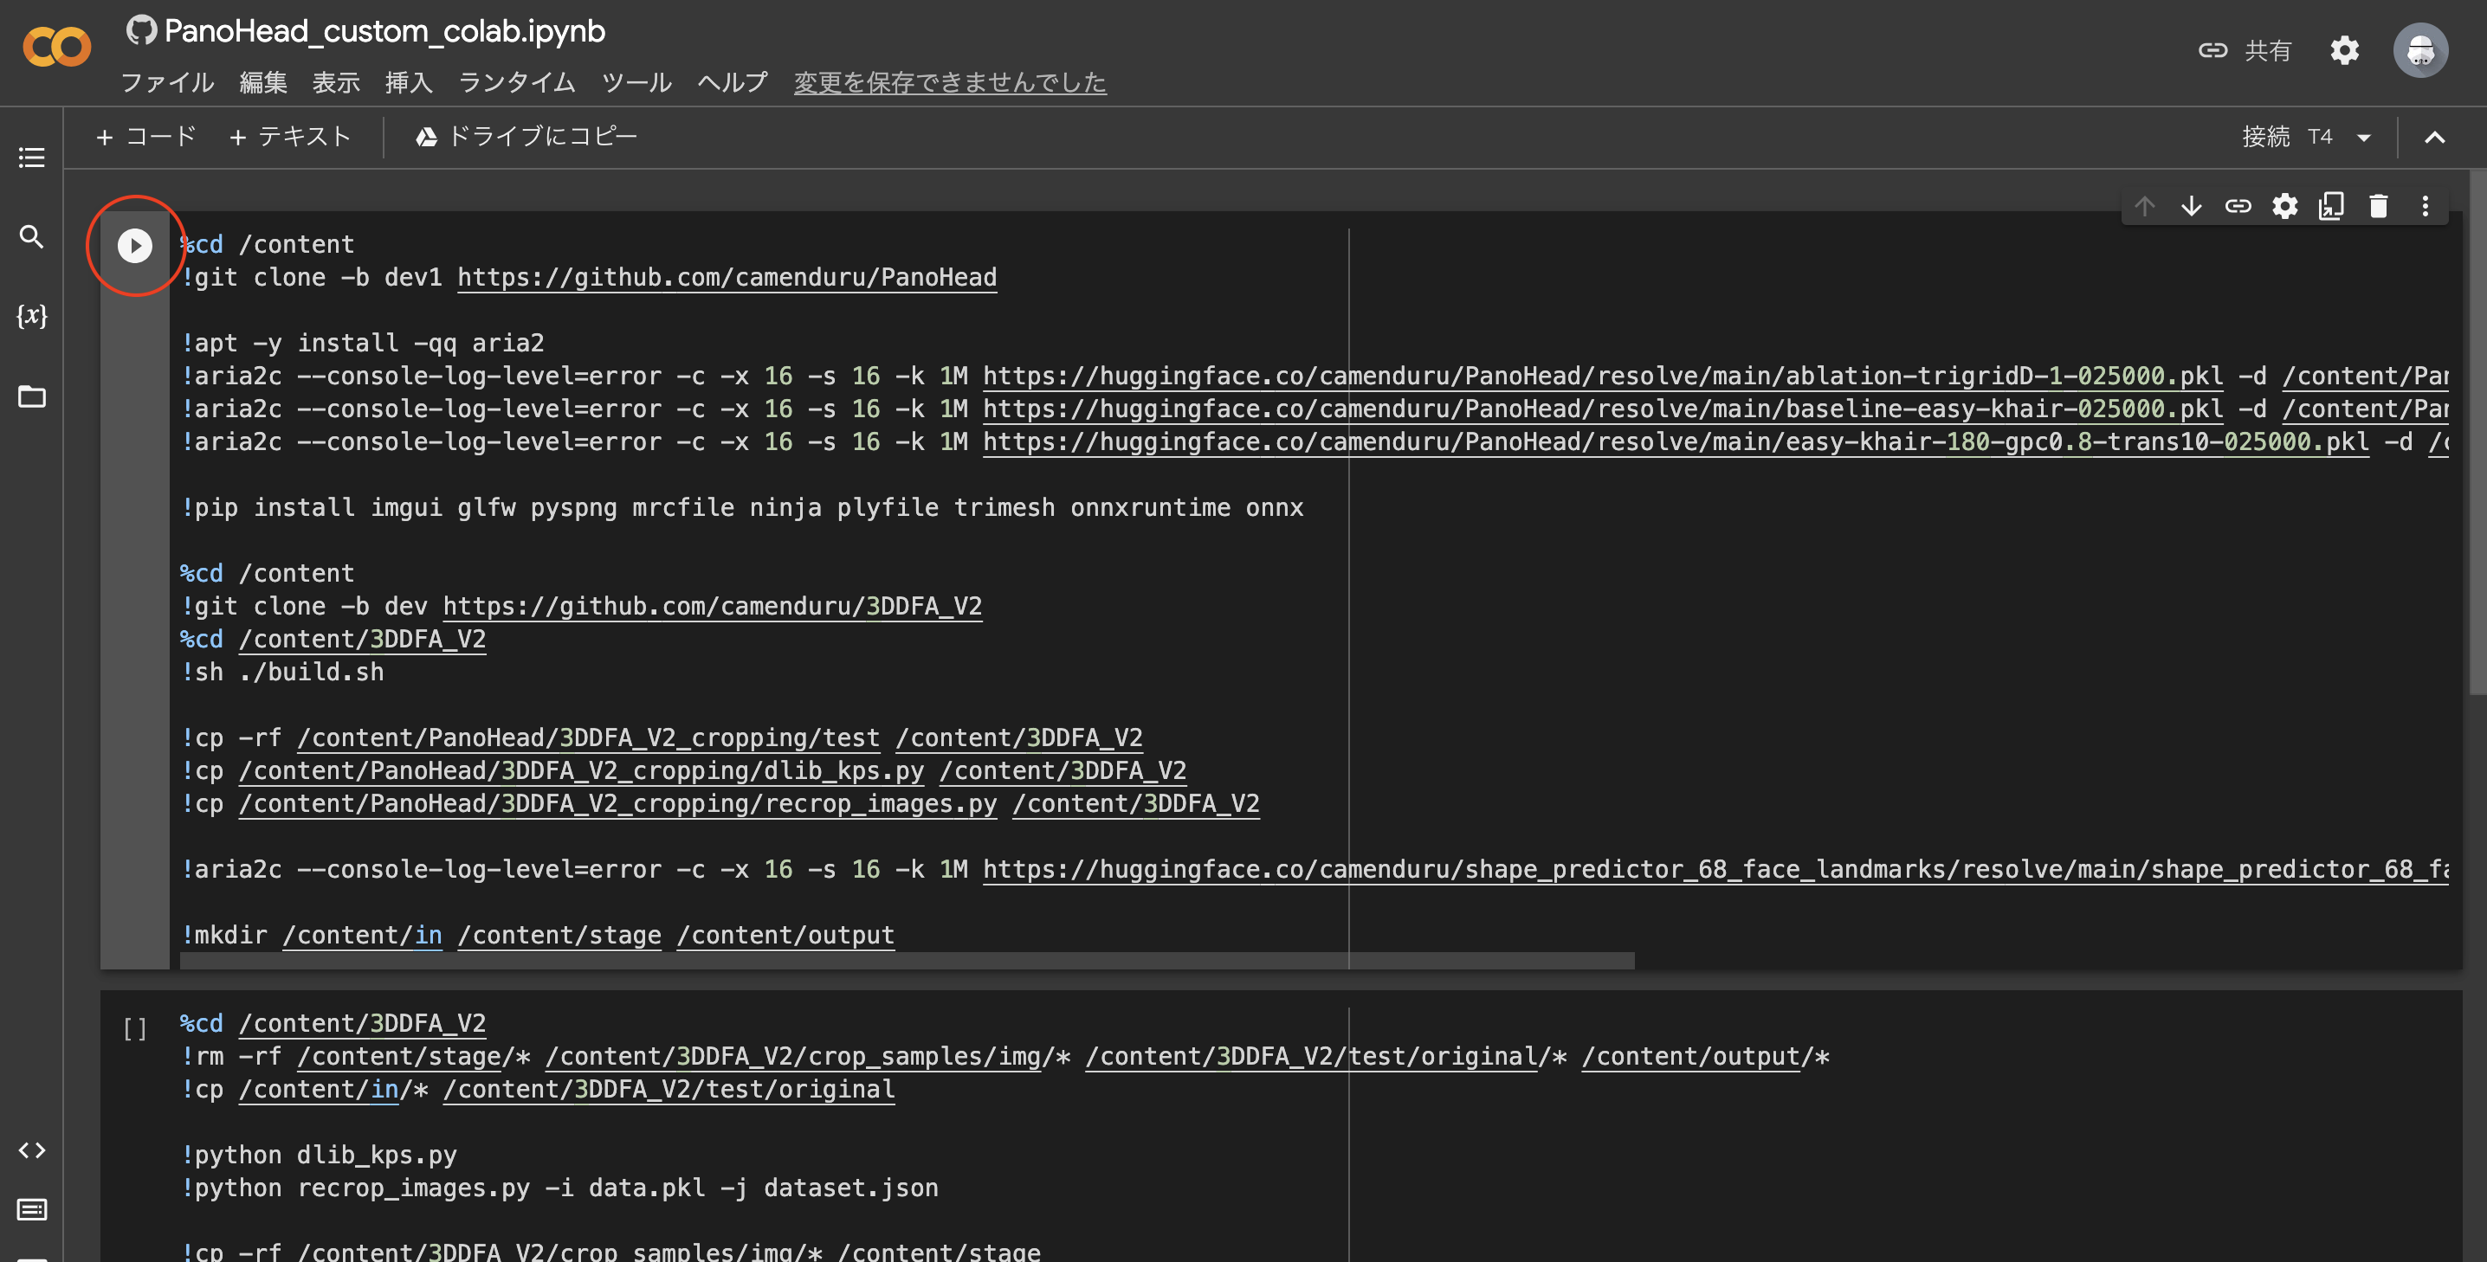Image resolution: width=2487 pixels, height=1262 pixels.
Task: Click run bracket of second cell
Action: [x=135, y=1029]
